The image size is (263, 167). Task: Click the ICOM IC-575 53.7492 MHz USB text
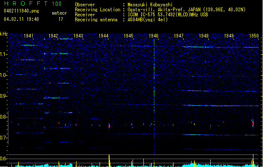[x=168, y=15]
